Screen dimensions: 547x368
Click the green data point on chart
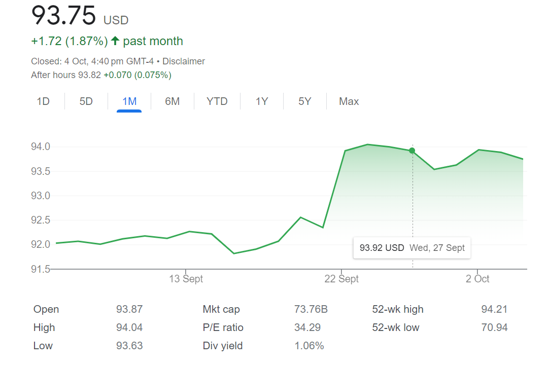[x=412, y=151]
